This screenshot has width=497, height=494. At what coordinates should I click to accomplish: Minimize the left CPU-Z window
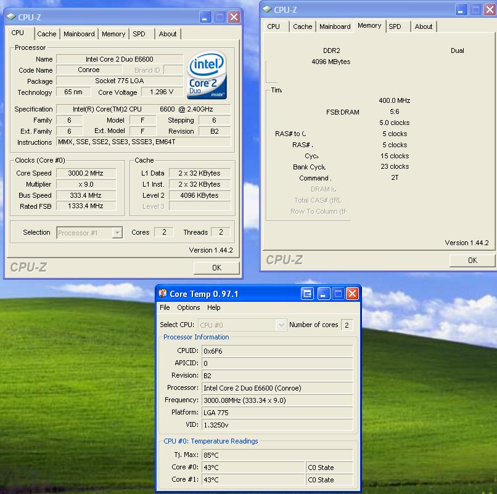(x=205, y=17)
